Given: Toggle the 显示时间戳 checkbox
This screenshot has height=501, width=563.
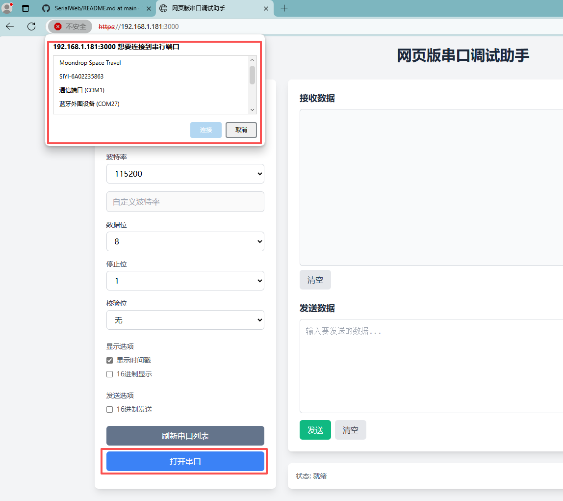Looking at the screenshot, I should [x=110, y=360].
